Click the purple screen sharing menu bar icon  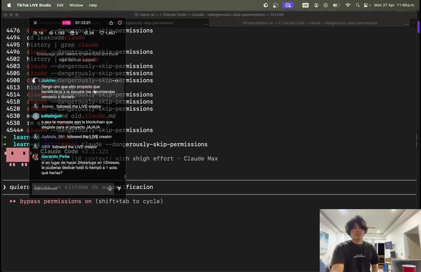[x=288, y=5]
